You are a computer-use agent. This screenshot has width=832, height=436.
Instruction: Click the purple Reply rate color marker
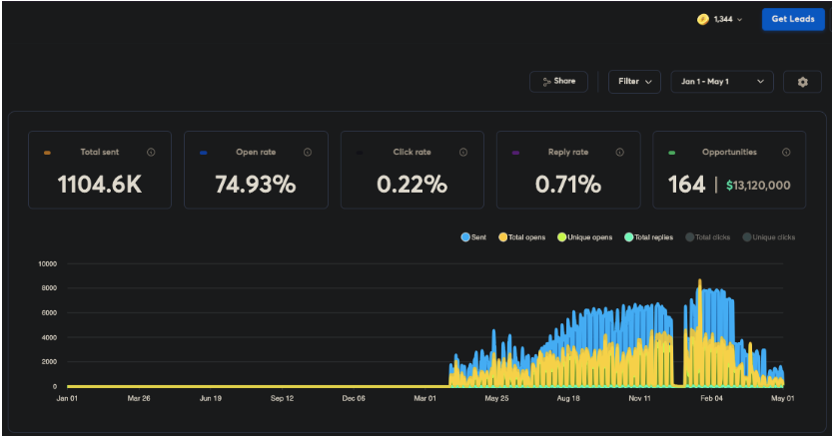pyautogui.click(x=515, y=153)
